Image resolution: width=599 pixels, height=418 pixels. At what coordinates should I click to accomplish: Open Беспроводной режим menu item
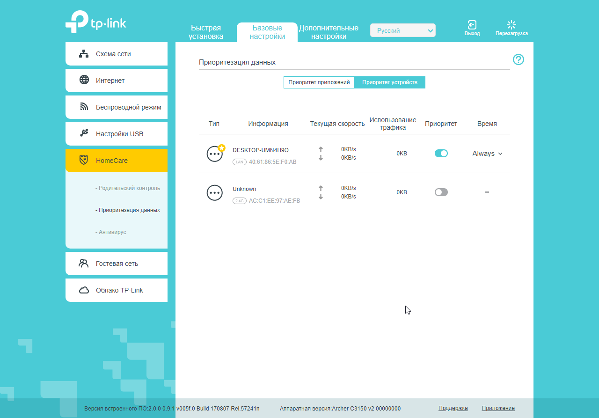117,107
